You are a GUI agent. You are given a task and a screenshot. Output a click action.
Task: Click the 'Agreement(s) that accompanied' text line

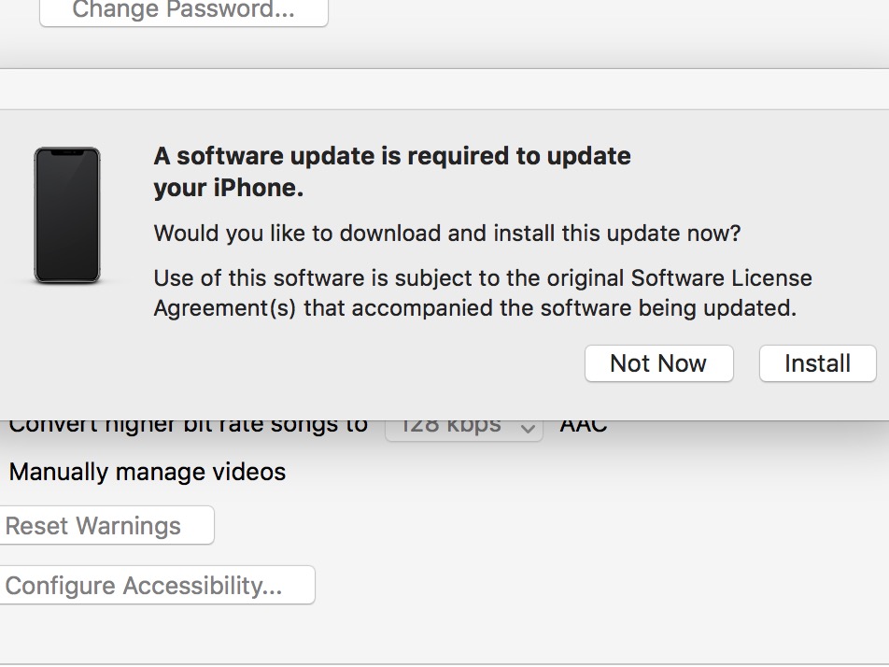click(475, 308)
